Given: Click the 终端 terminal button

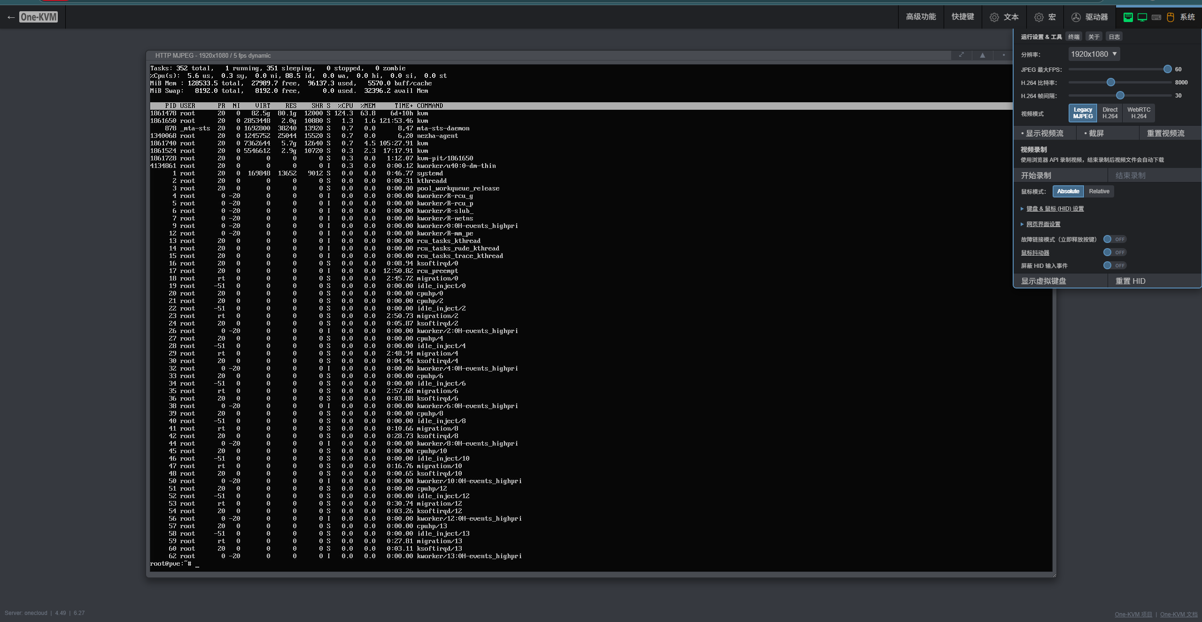Looking at the screenshot, I should pyautogui.click(x=1073, y=37).
